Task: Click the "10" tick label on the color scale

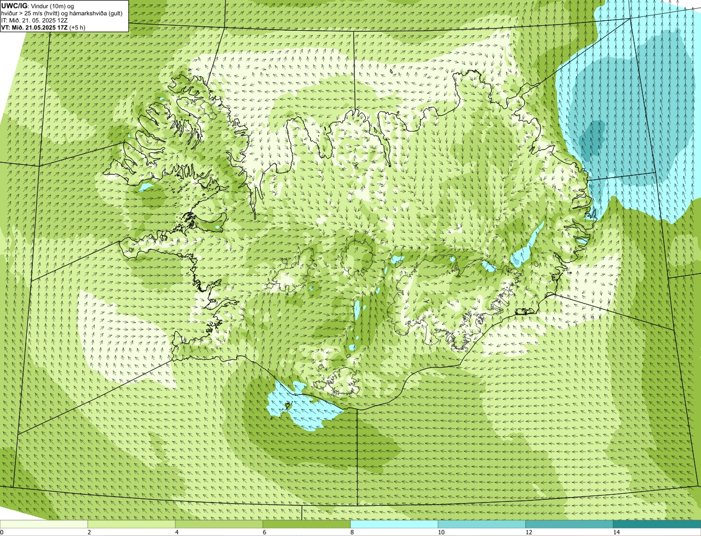Action: 441,532
